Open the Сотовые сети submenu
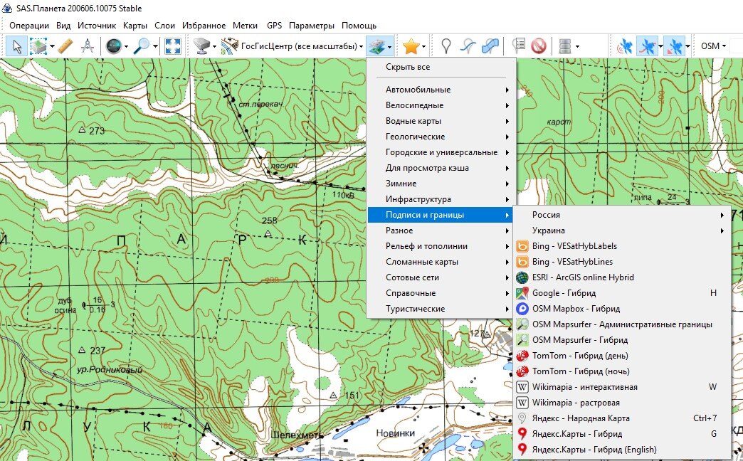This screenshot has height=461, width=743. click(x=441, y=277)
